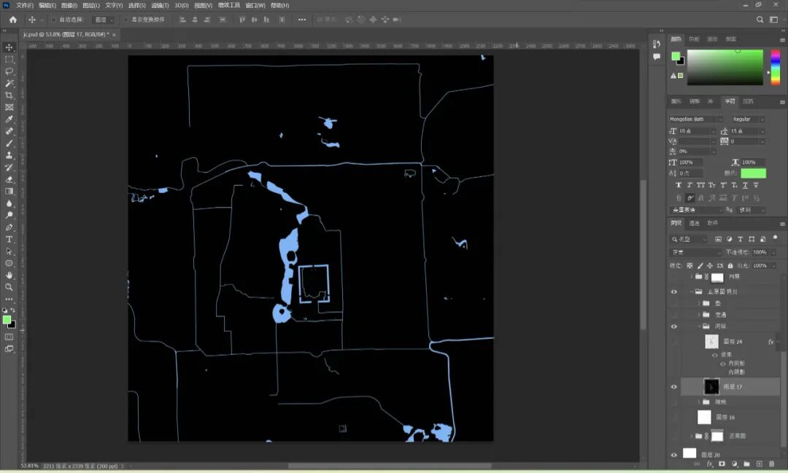Enable the 显示变换控件 checkbox

point(125,20)
